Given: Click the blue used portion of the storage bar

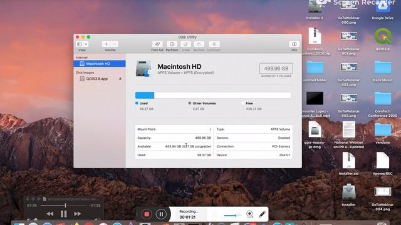Looking at the screenshot, I should point(145,96).
